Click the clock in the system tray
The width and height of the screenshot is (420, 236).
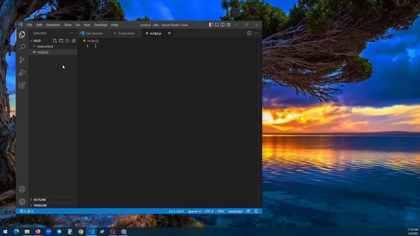pos(413,231)
